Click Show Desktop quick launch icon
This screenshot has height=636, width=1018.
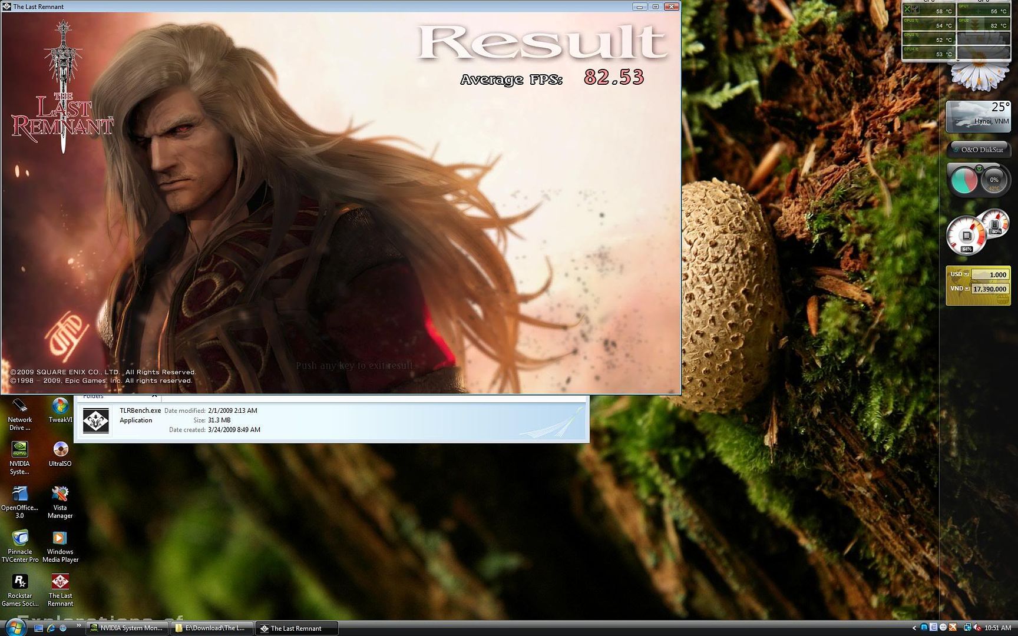(x=39, y=628)
